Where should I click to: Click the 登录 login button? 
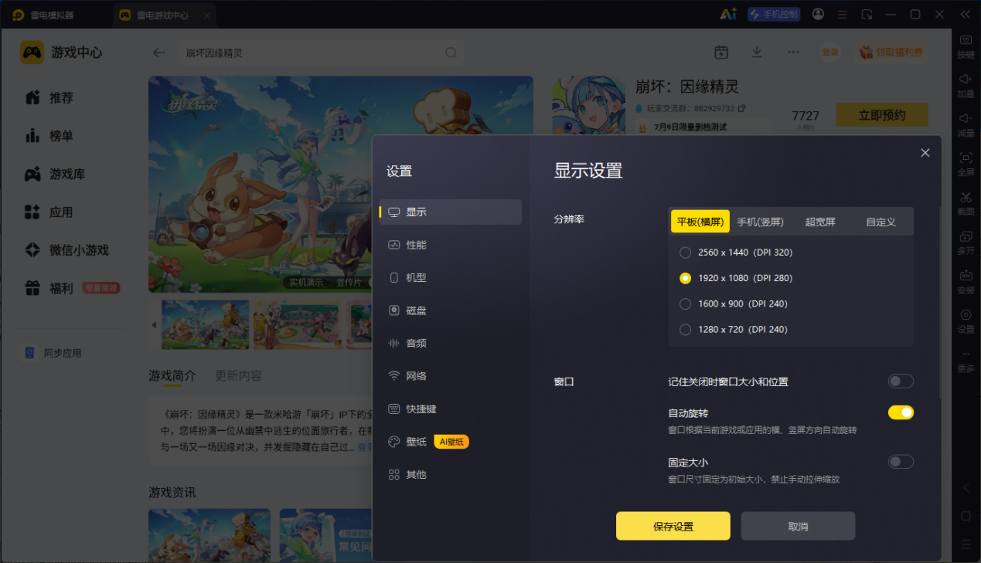(830, 52)
